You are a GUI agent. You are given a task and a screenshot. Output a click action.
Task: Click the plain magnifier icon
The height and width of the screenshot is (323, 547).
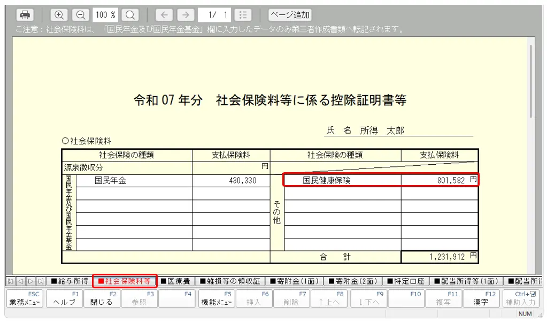[x=130, y=15]
